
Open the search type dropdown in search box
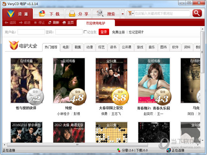click(x=131, y=13)
